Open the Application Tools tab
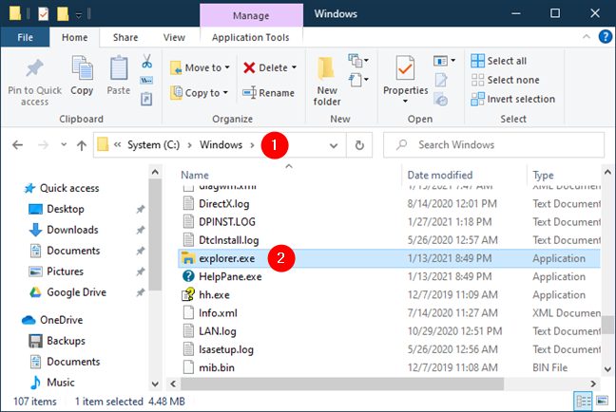 (x=251, y=37)
